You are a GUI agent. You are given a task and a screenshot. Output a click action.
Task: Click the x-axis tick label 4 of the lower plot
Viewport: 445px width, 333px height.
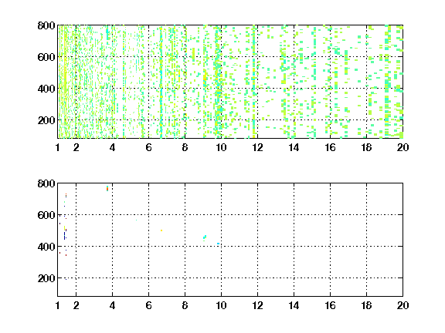point(112,305)
